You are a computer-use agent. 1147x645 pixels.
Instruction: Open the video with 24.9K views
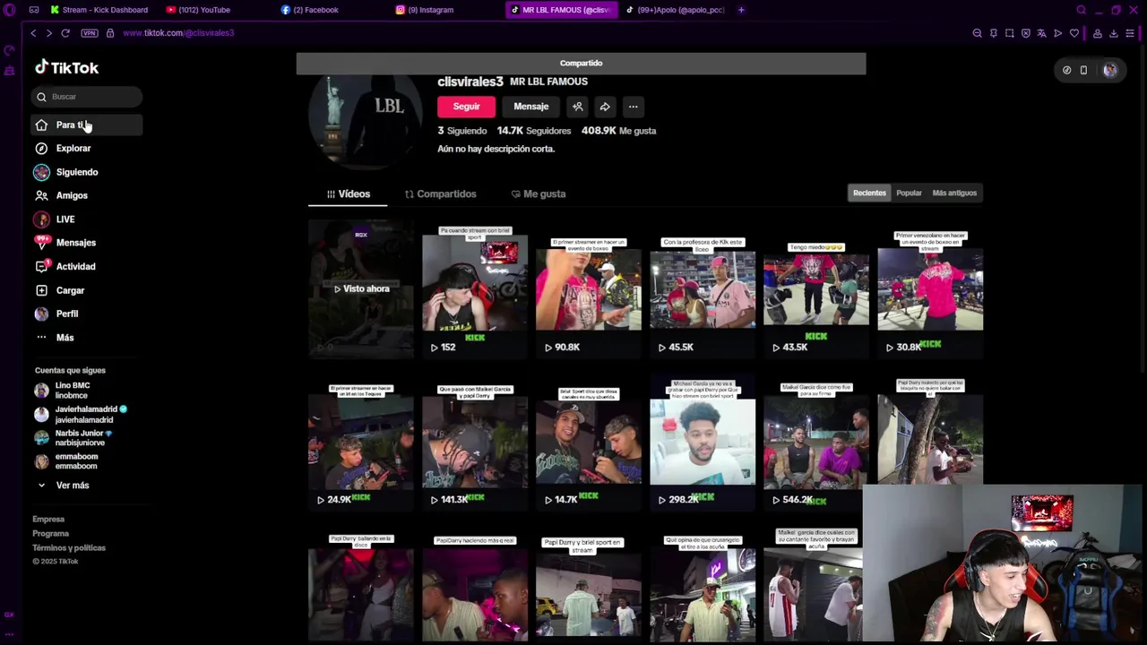tap(361, 442)
